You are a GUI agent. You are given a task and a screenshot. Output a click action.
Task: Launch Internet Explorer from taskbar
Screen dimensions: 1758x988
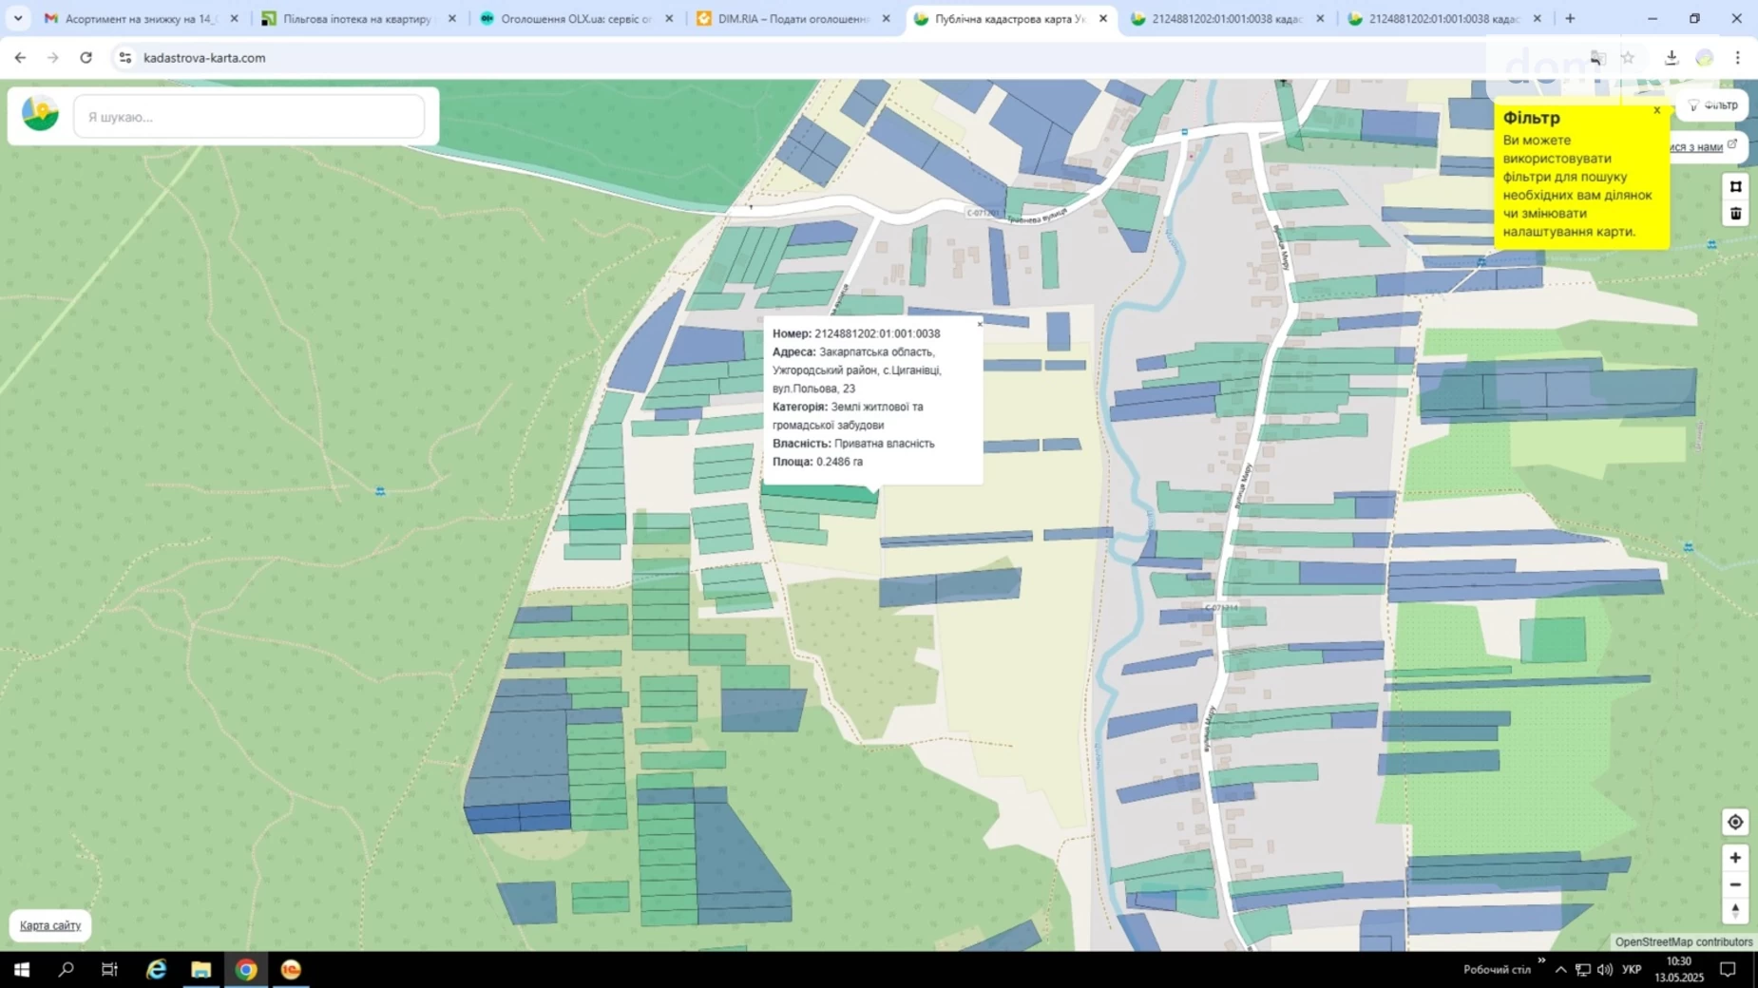click(x=156, y=969)
